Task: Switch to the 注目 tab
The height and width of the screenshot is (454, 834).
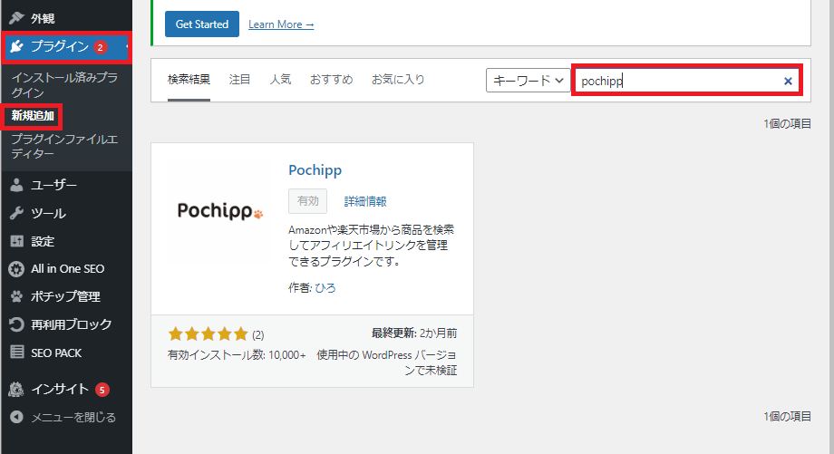Action: (239, 80)
